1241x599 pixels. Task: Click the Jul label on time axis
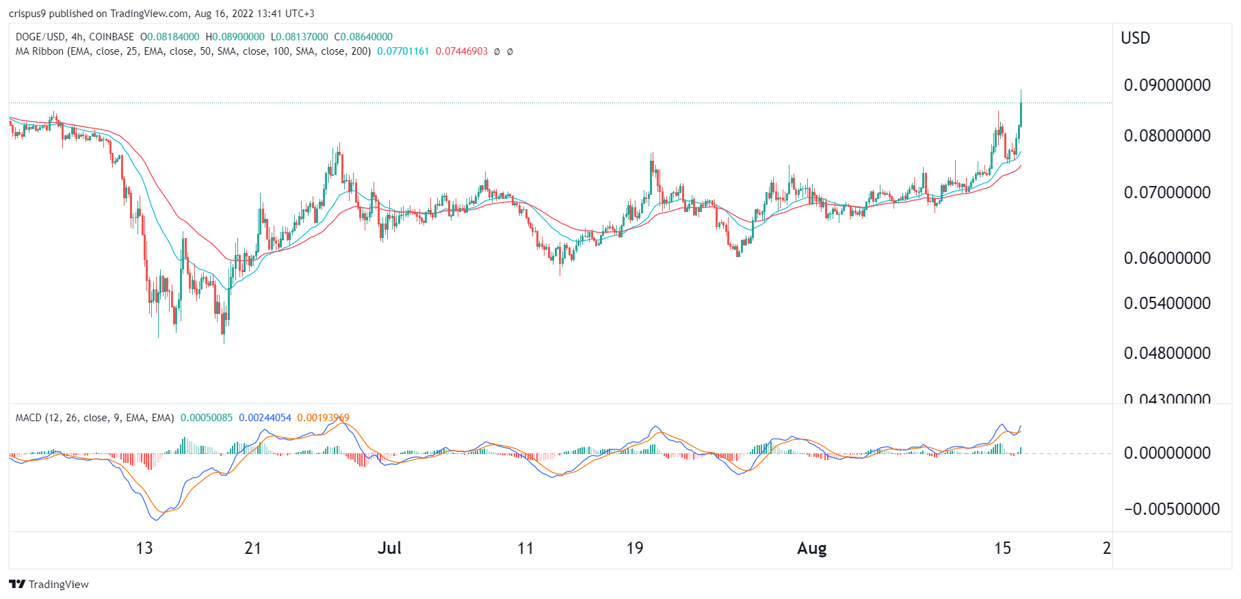(389, 548)
